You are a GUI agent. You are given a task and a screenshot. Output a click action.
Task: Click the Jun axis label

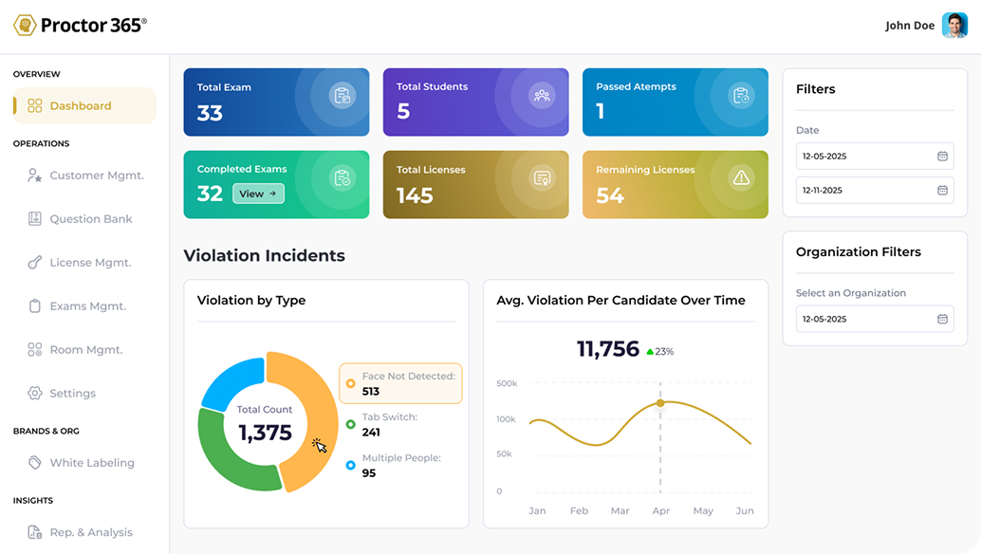745,511
